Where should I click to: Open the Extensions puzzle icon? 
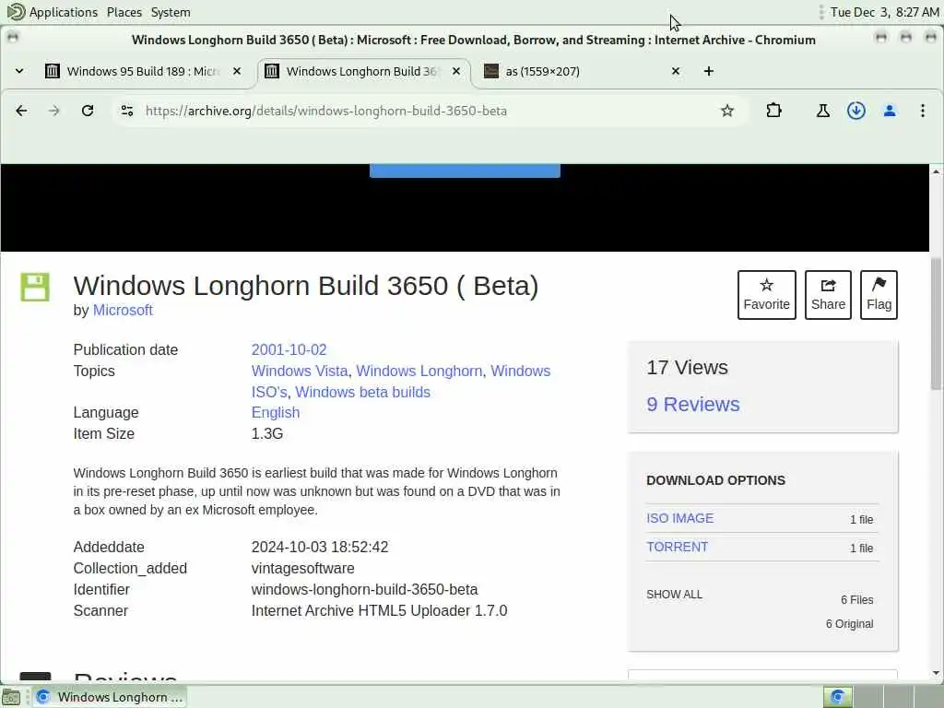click(x=774, y=111)
